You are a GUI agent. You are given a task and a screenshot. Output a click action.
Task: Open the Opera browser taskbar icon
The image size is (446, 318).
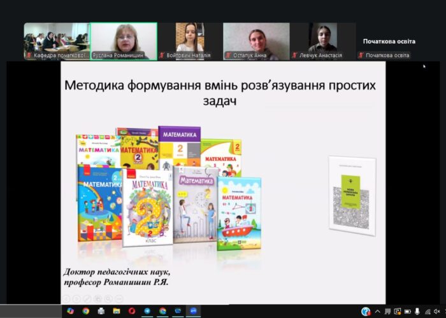[132, 311]
